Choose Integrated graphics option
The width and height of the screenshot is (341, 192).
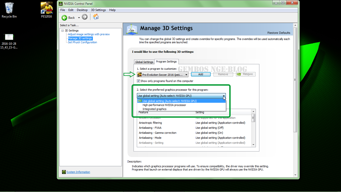point(181,109)
